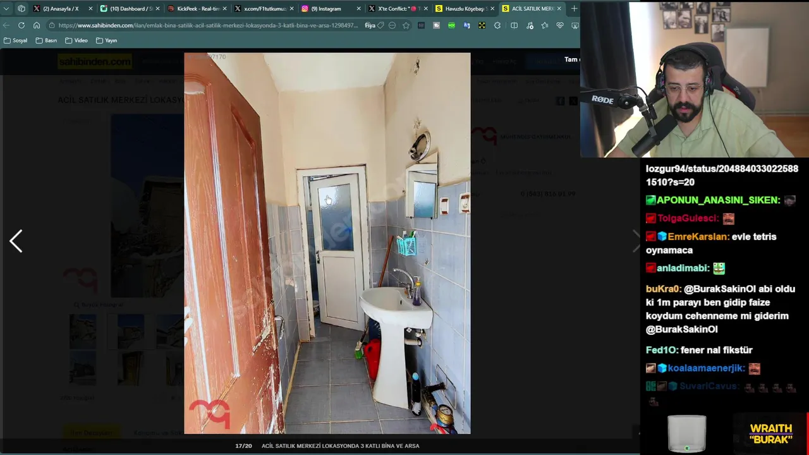The height and width of the screenshot is (455, 809).
Task: Go to the previous gallery photo
Action: point(16,241)
